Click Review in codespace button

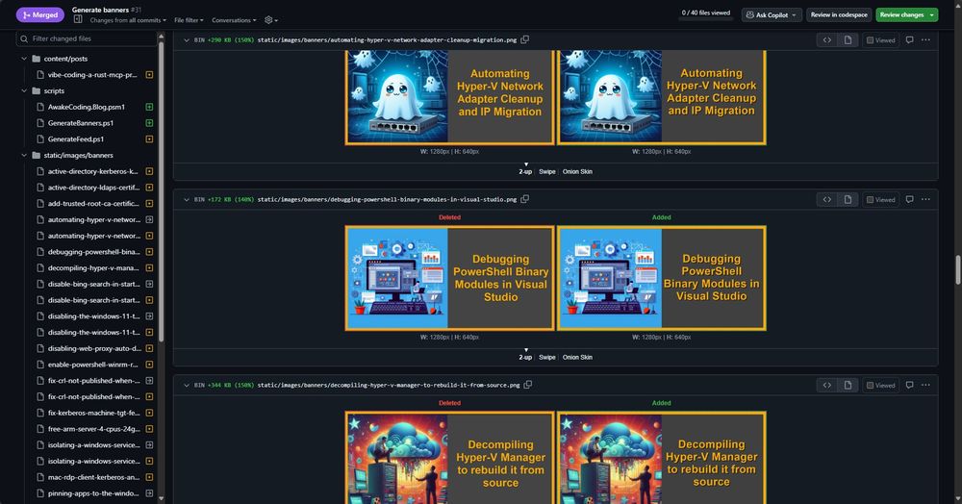point(839,14)
